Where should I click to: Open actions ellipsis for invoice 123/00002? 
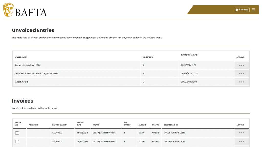[x=242, y=141]
